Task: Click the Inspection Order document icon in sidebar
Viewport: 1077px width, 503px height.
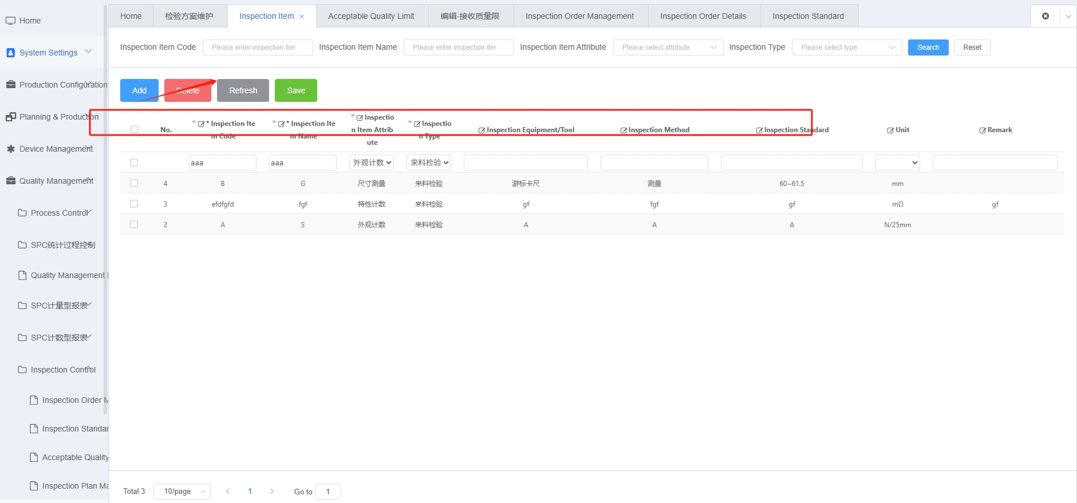Action: coord(34,400)
